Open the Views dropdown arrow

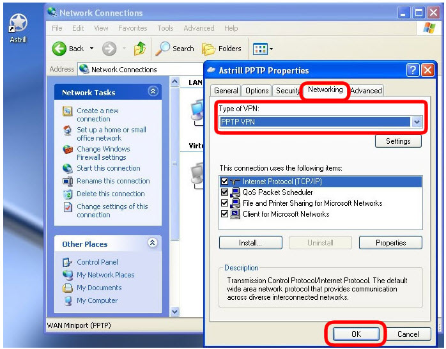pyautogui.click(x=271, y=49)
